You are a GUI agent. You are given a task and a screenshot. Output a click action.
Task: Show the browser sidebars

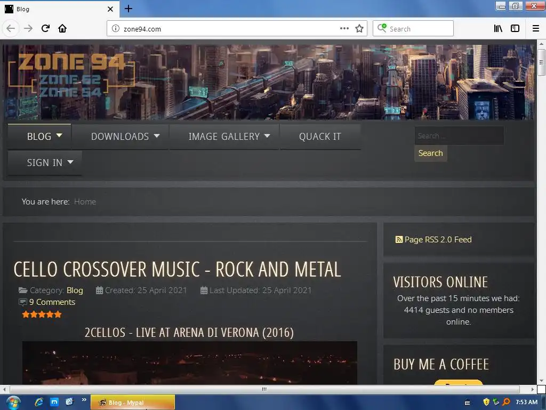pyautogui.click(x=515, y=28)
